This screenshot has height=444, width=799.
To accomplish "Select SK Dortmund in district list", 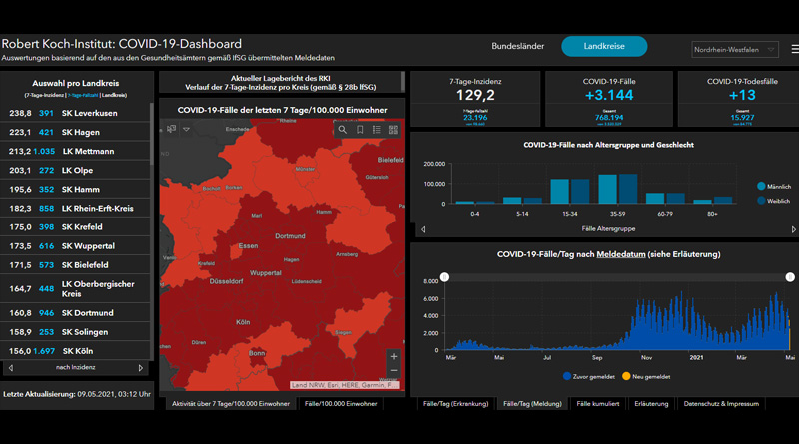I will coord(75,313).
